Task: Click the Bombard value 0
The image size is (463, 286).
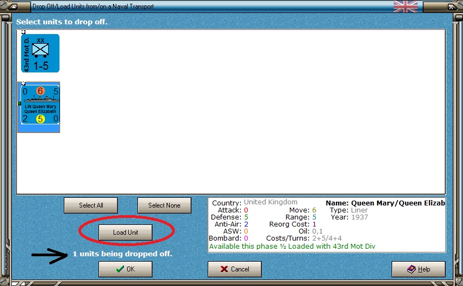Action: tap(246, 238)
